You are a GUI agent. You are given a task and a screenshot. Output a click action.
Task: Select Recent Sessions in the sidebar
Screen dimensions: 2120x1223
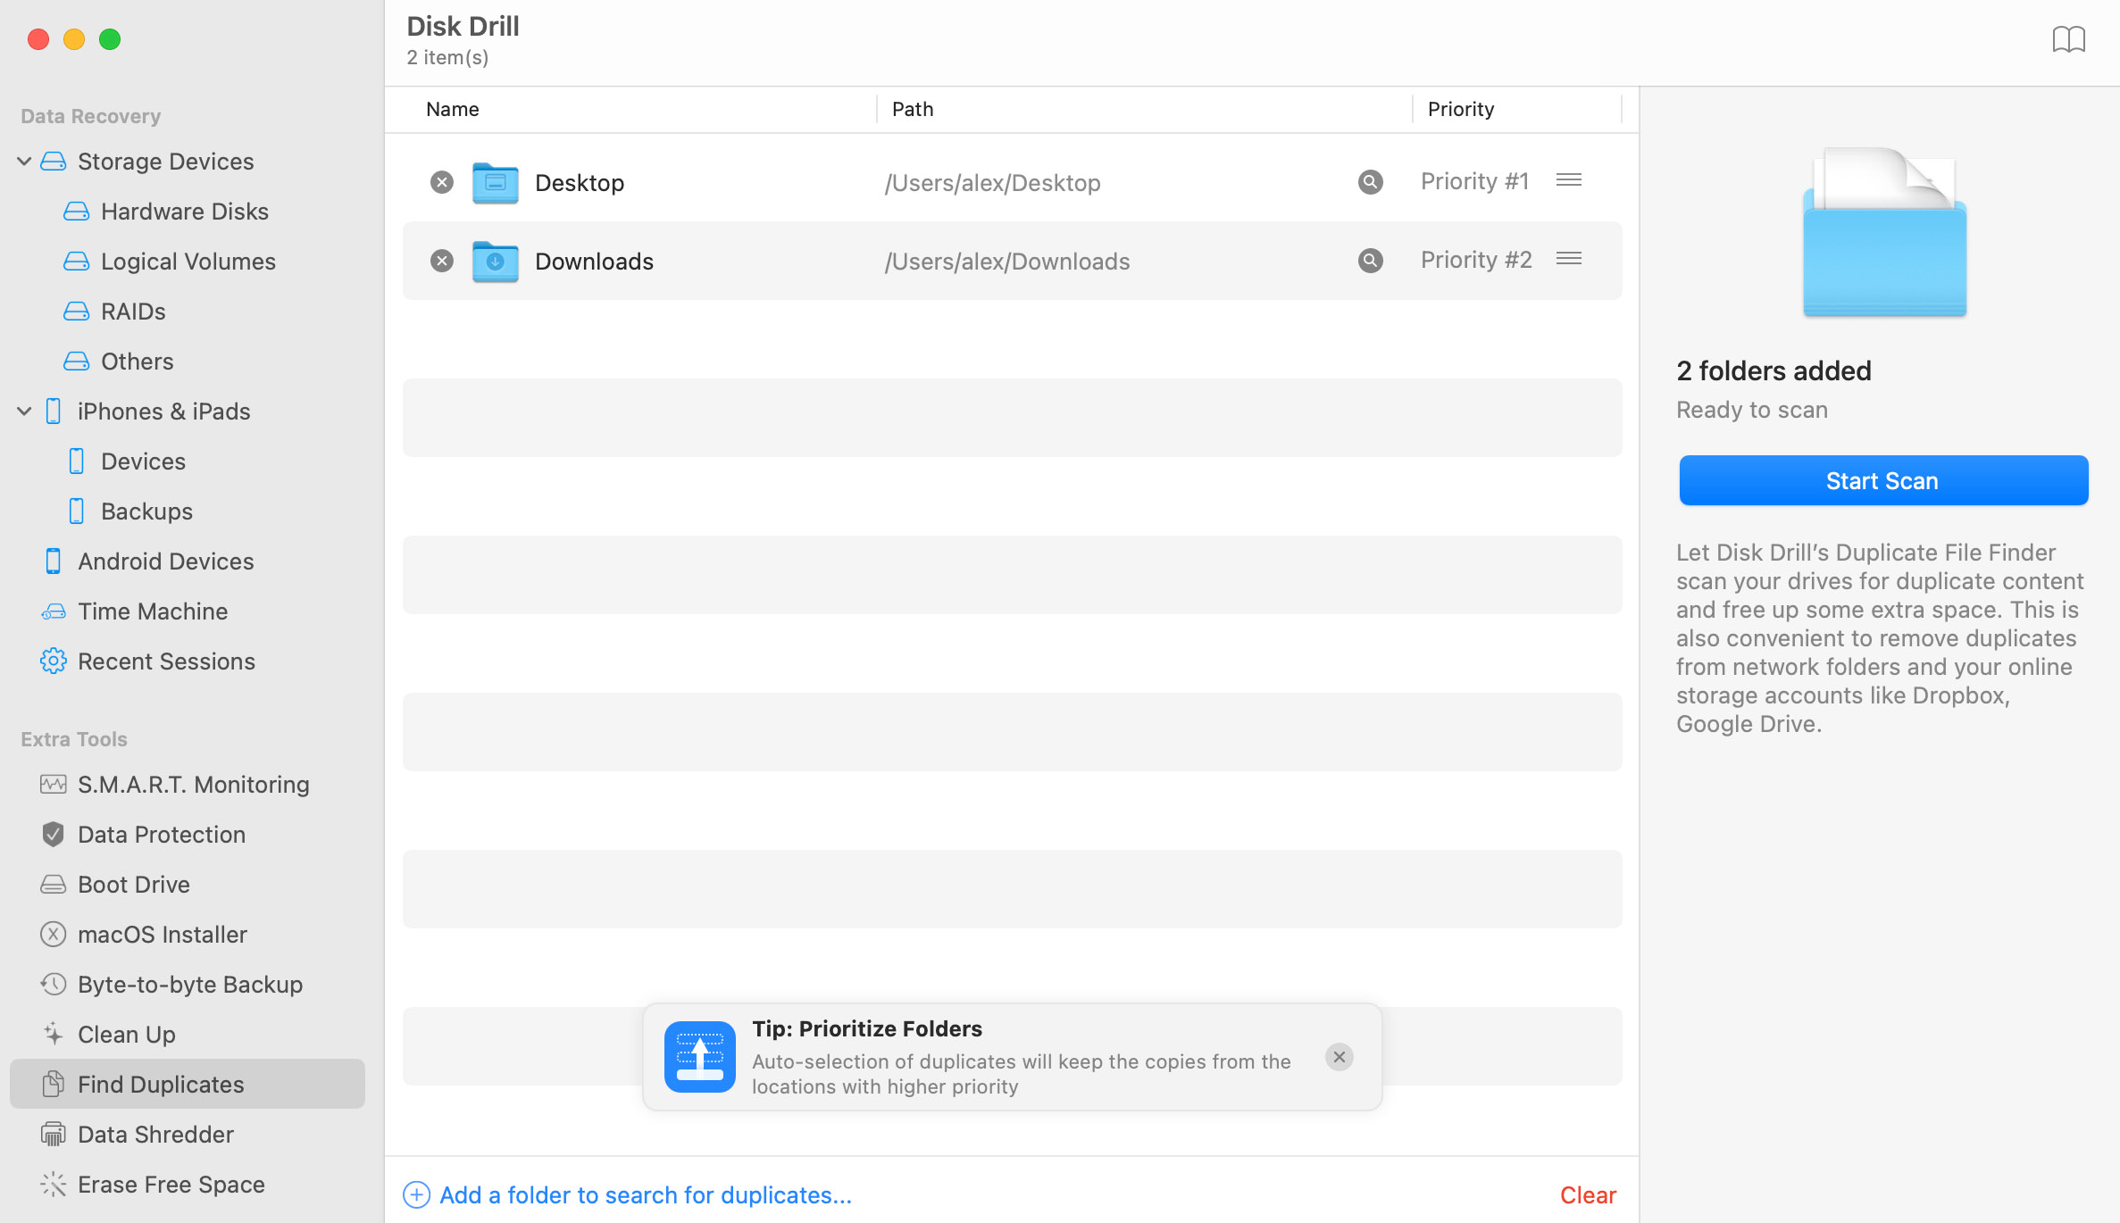[166, 661]
